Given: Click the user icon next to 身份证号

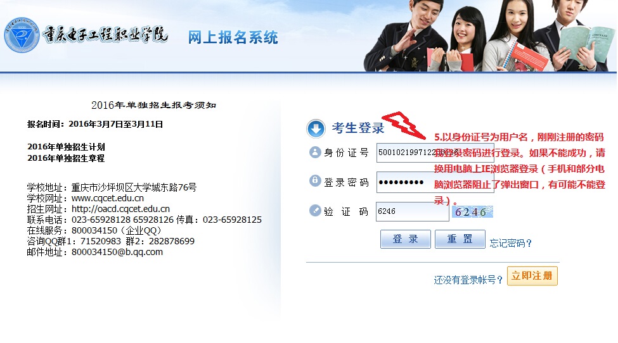Looking at the screenshot, I should click(315, 152).
